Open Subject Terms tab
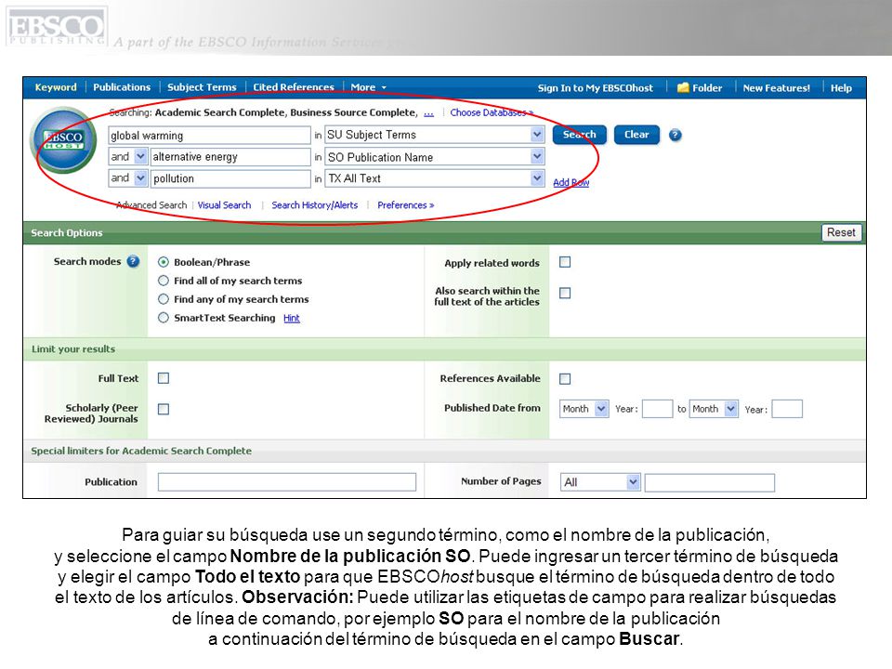Image resolution: width=892 pixels, height=669 pixels. click(x=202, y=87)
